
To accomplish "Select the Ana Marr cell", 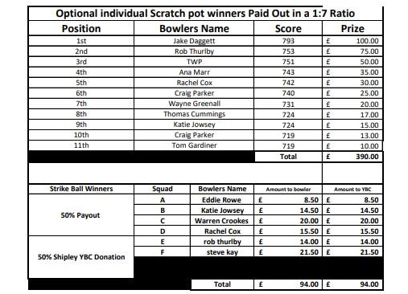I will point(194,72).
